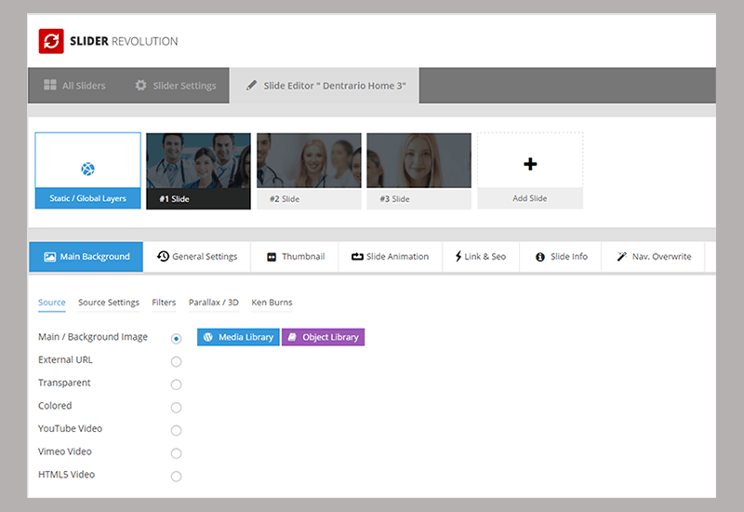This screenshot has height=512, width=744.
Task: Open the Object Library button
Action: (x=323, y=337)
